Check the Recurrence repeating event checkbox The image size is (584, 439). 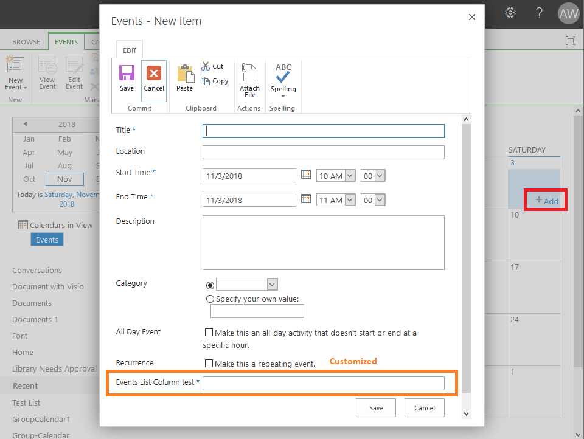[x=209, y=363]
